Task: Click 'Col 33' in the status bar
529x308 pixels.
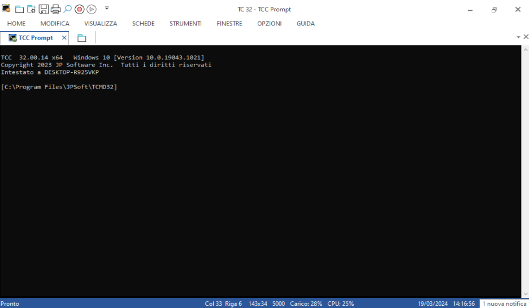Action: (x=213, y=303)
